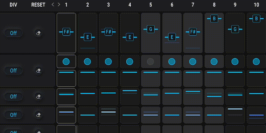The width and height of the screenshot is (266, 133).
Task: Disable the gate circle on step 9
Action: [235, 62]
